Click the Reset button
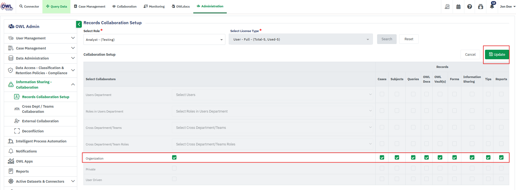The width and height of the screenshot is (516, 190). pyautogui.click(x=409, y=39)
